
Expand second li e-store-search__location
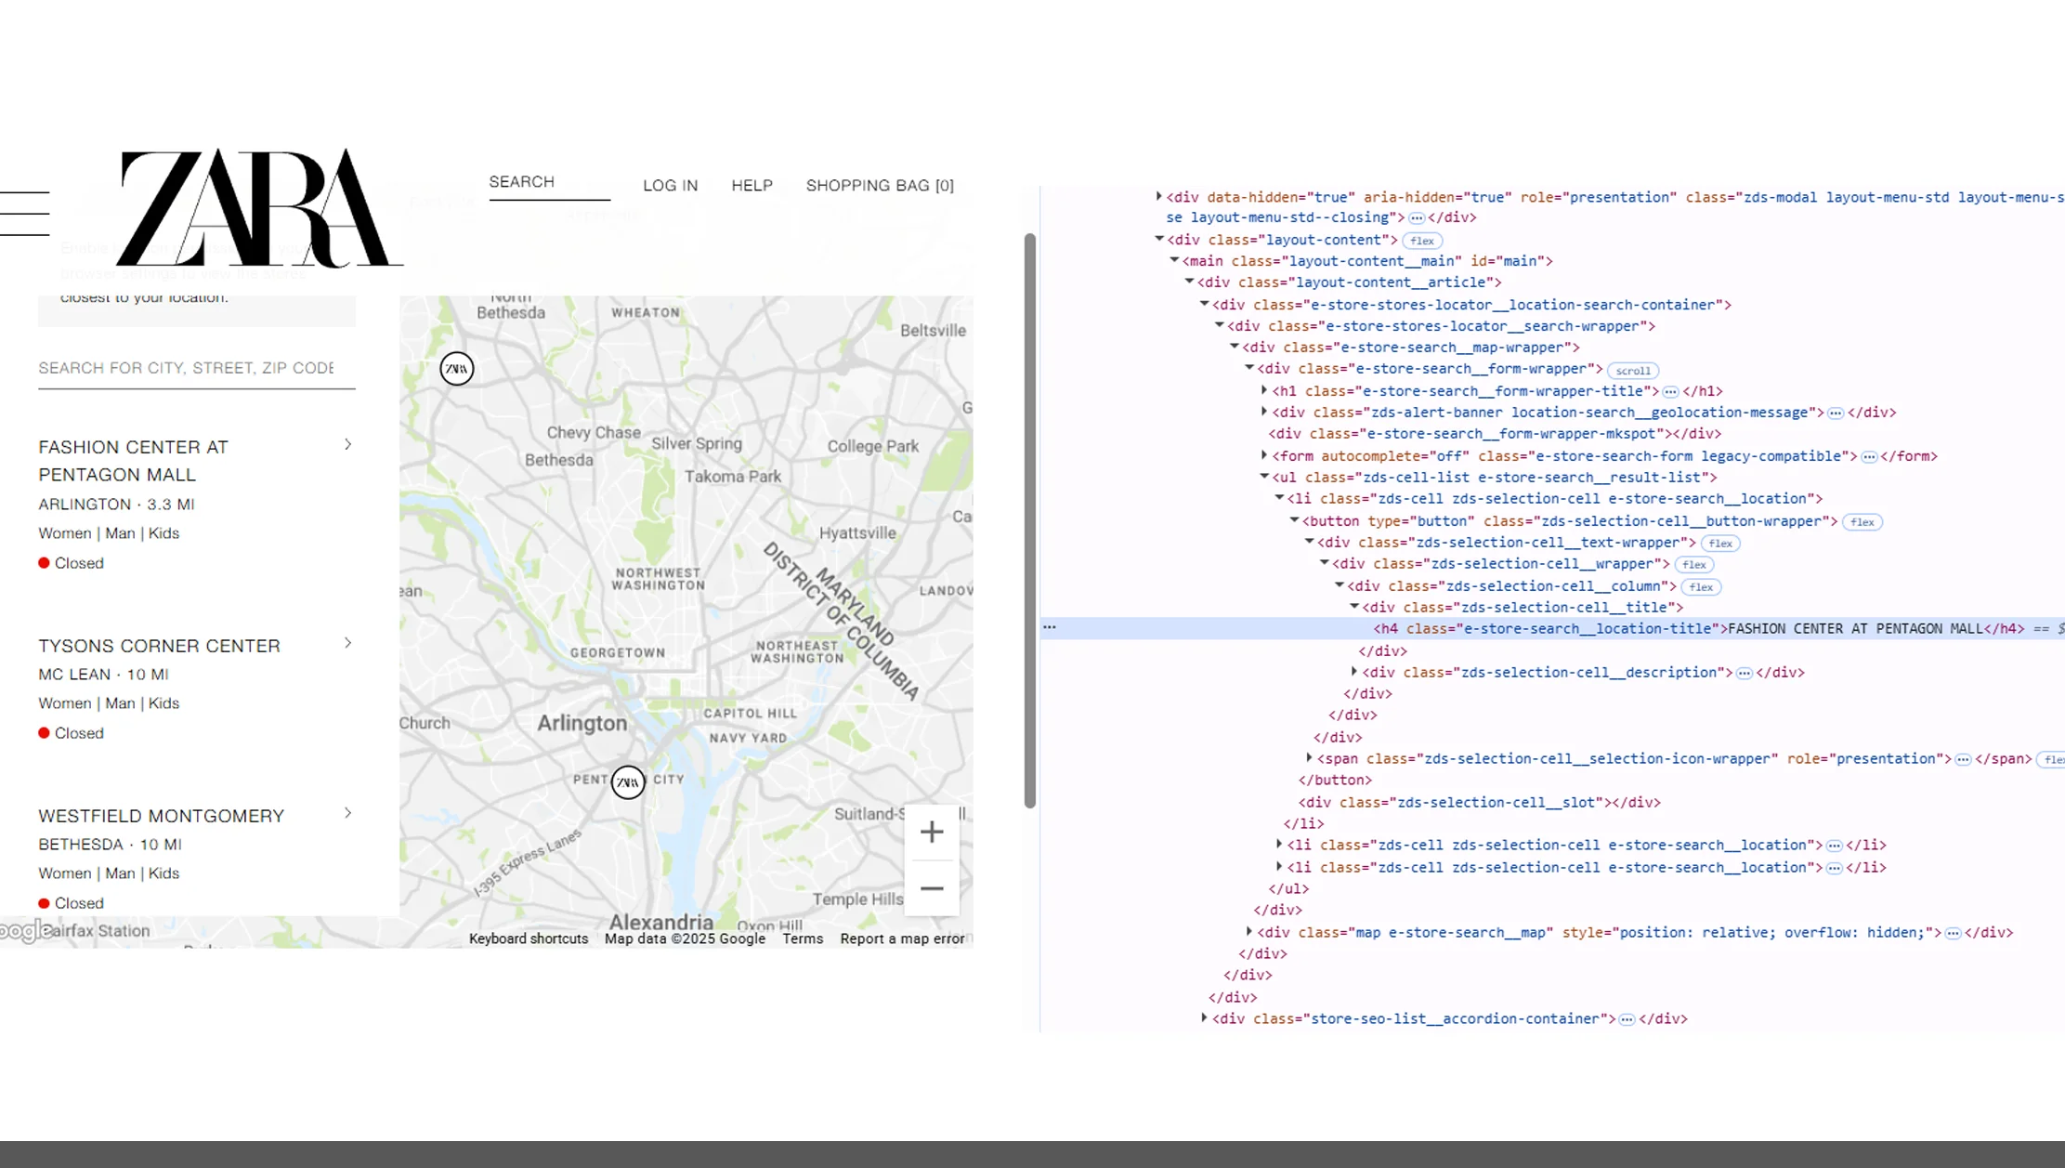pos(1279,845)
